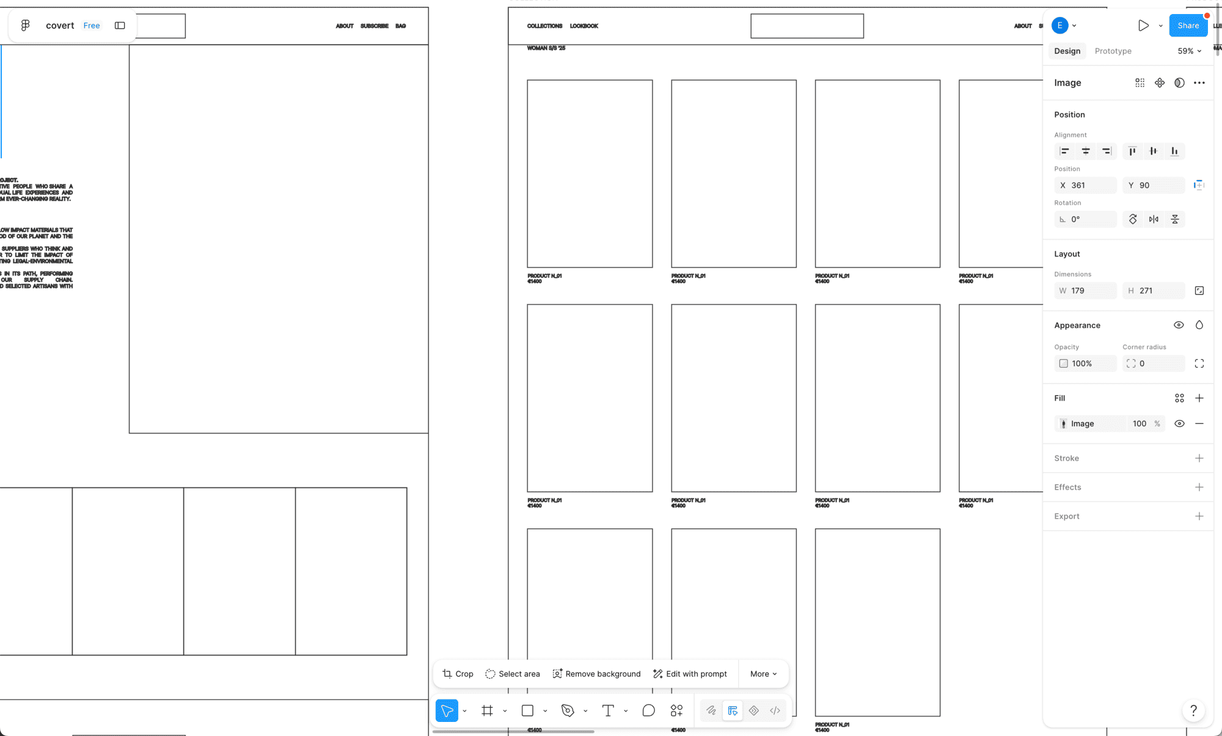The width and height of the screenshot is (1222, 736).
Task: Select the Frame tool
Action: click(x=487, y=710)
